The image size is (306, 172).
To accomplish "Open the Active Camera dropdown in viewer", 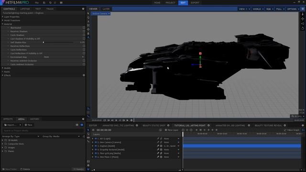I will [101, 14].
